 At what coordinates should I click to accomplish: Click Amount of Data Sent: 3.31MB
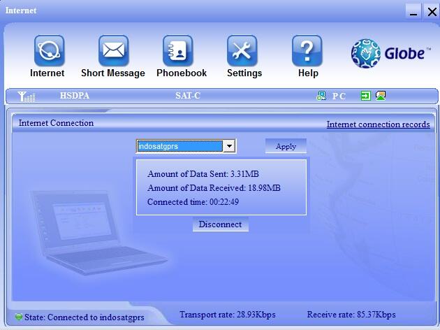(203, 174)
